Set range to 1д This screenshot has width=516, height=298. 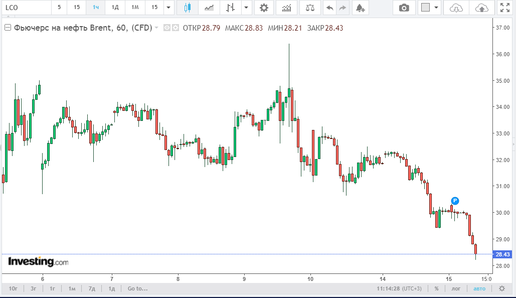click(112, 288)
